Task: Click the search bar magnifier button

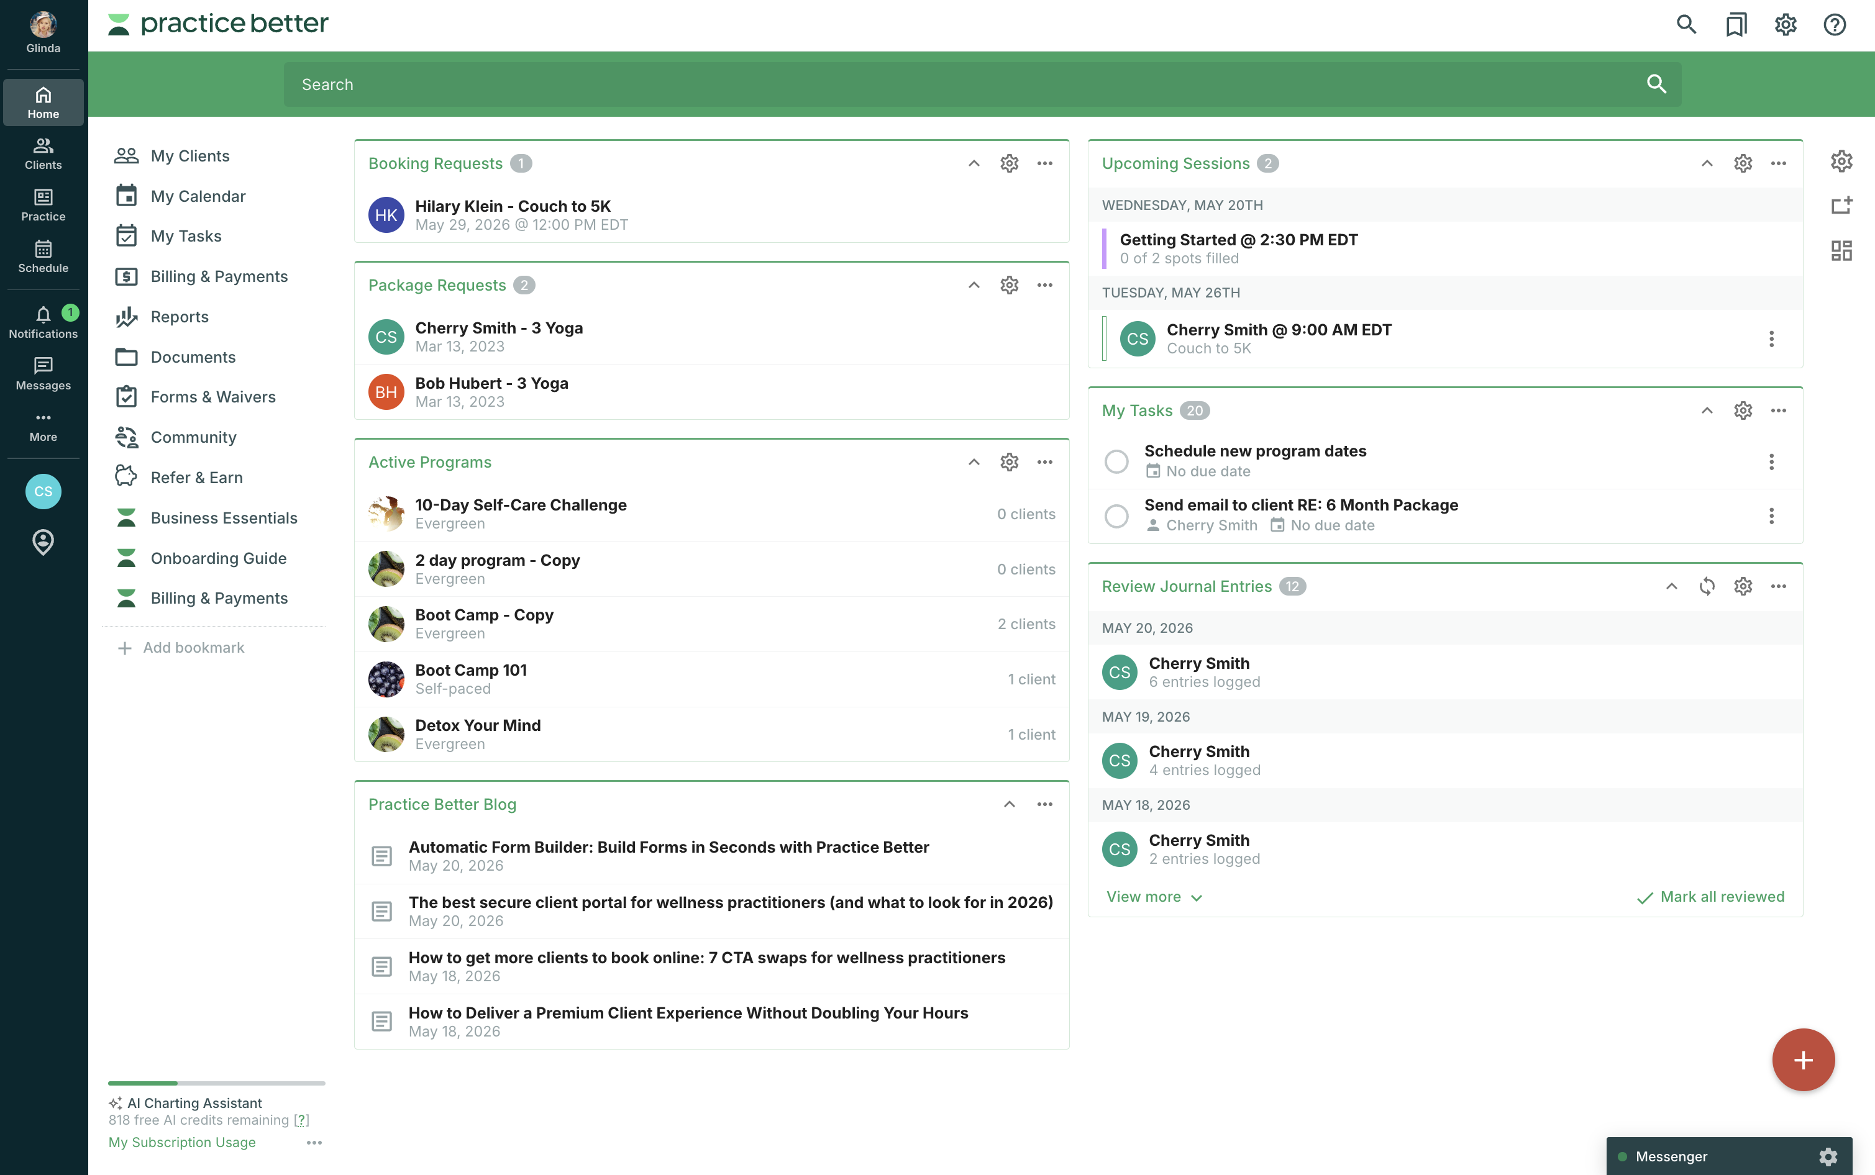Action: tap(1656, 84)
